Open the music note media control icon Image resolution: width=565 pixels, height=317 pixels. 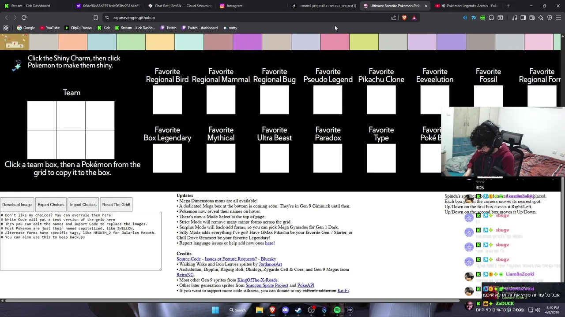coord(514,18)
